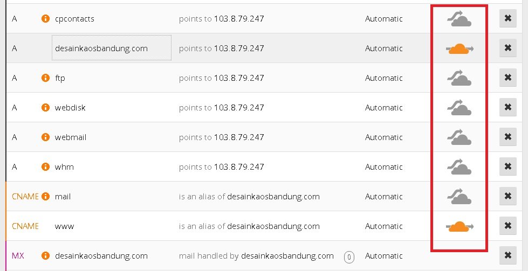This screenshot has width=528, height=271.
Task: Click the info icon beside cpcontacts
Action: pyautogui.click(x=46, y=19)
